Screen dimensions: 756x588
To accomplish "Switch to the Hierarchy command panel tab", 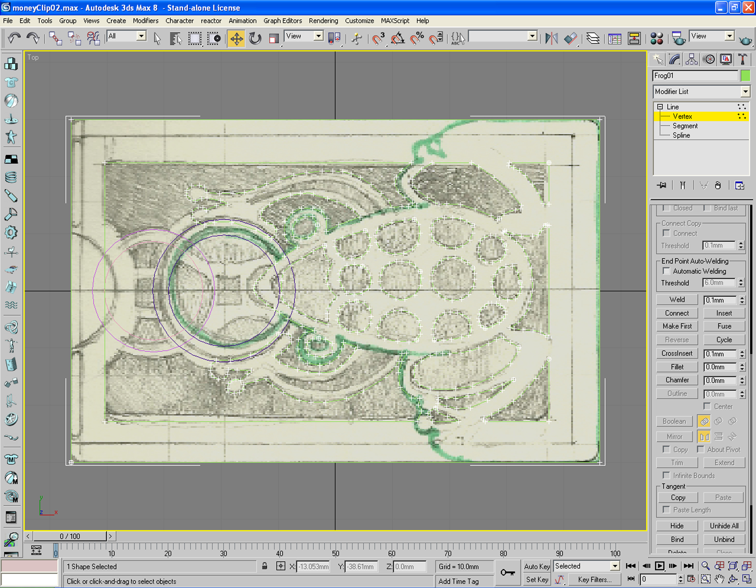I will (x=692, y=59).
